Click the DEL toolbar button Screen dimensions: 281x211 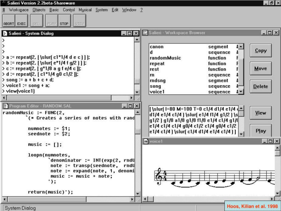point(36,21)
